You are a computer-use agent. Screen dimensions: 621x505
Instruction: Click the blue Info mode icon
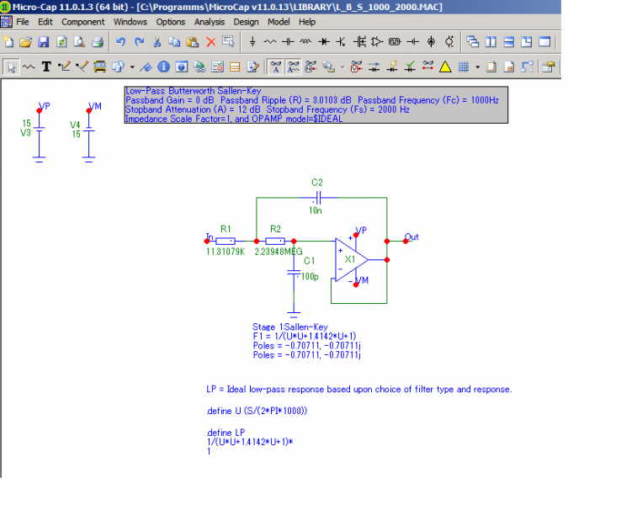(x=162, y=66)
